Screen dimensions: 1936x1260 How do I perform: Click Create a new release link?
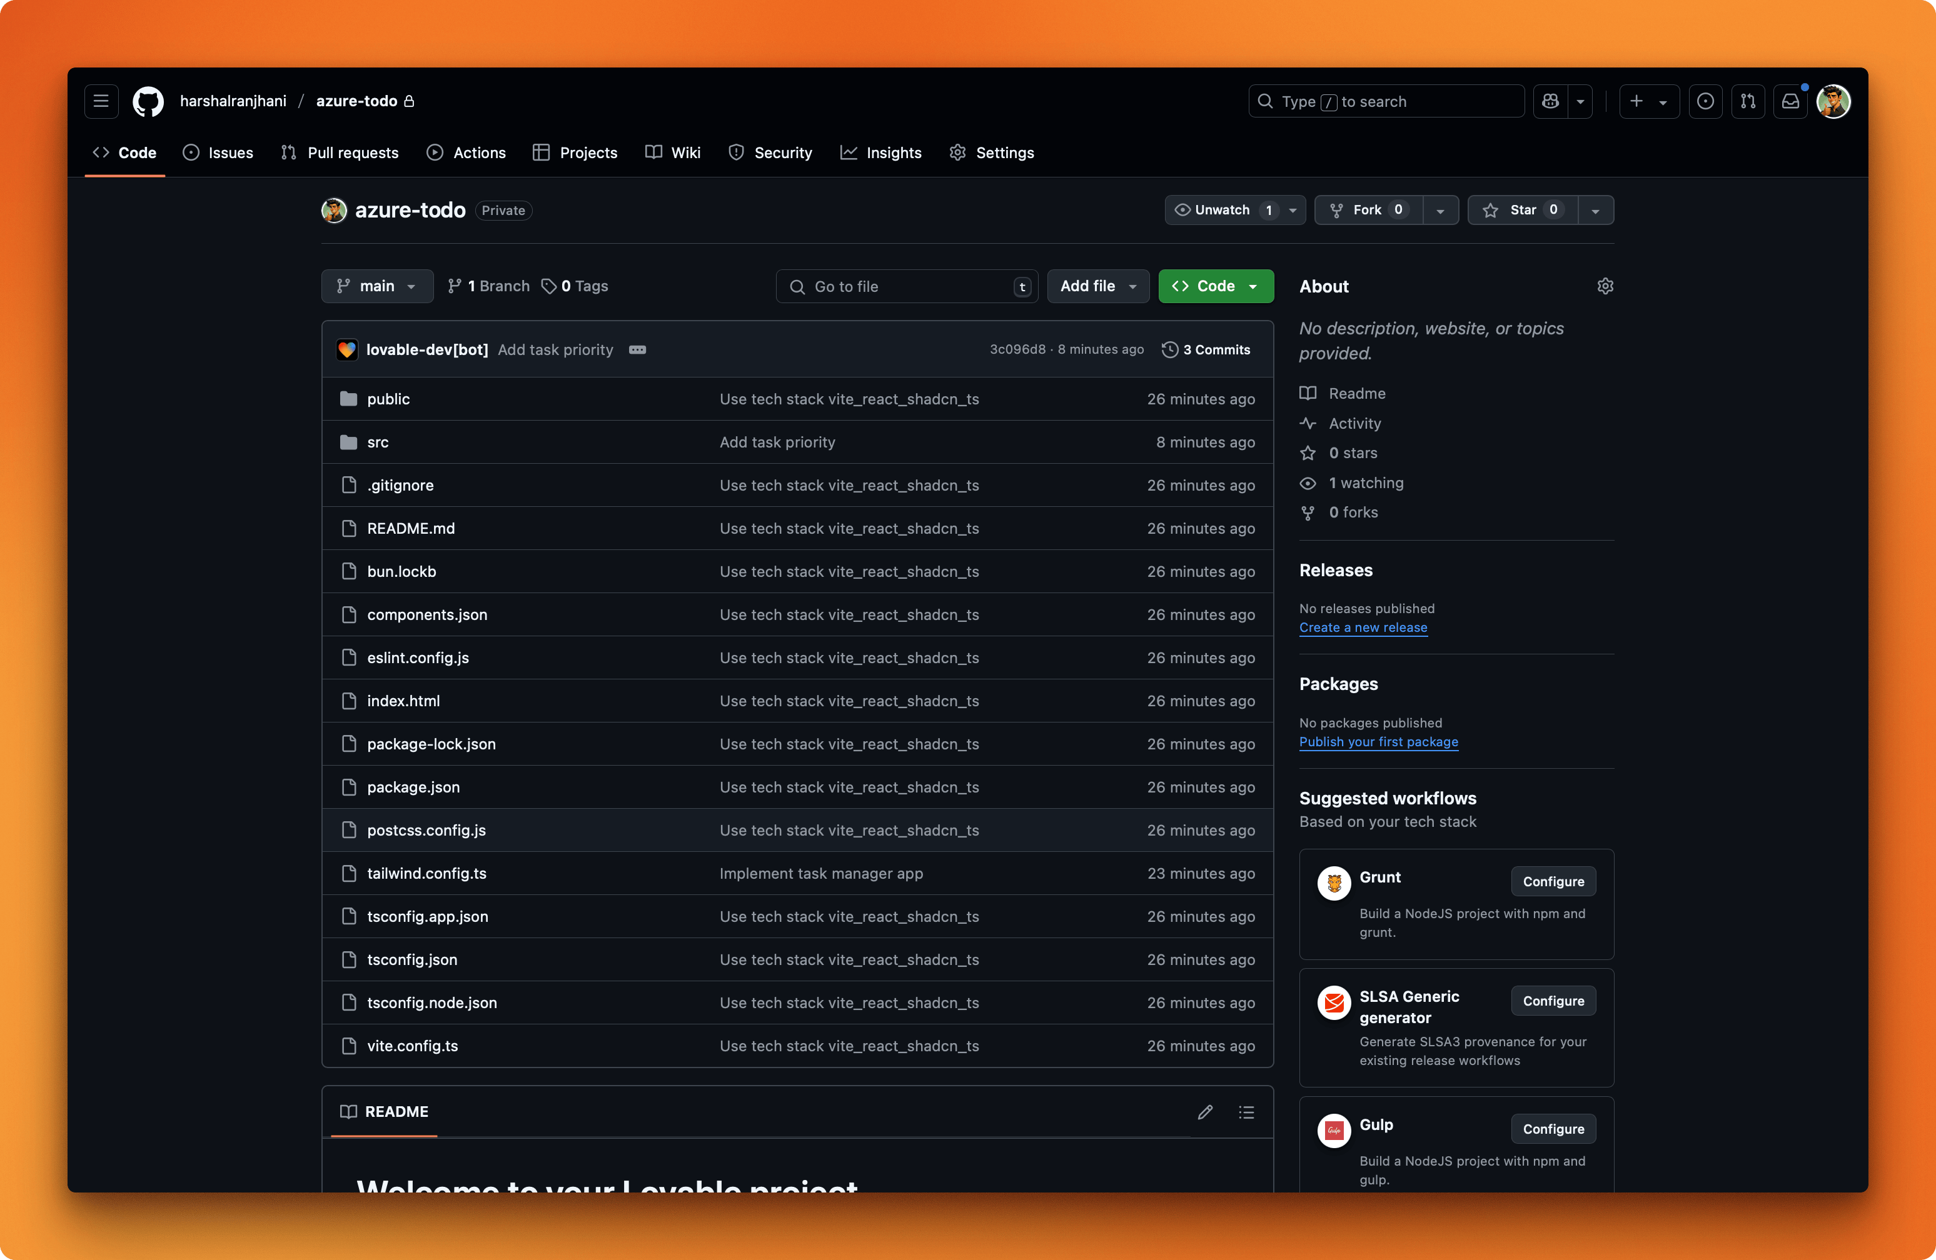[1363, 627]
